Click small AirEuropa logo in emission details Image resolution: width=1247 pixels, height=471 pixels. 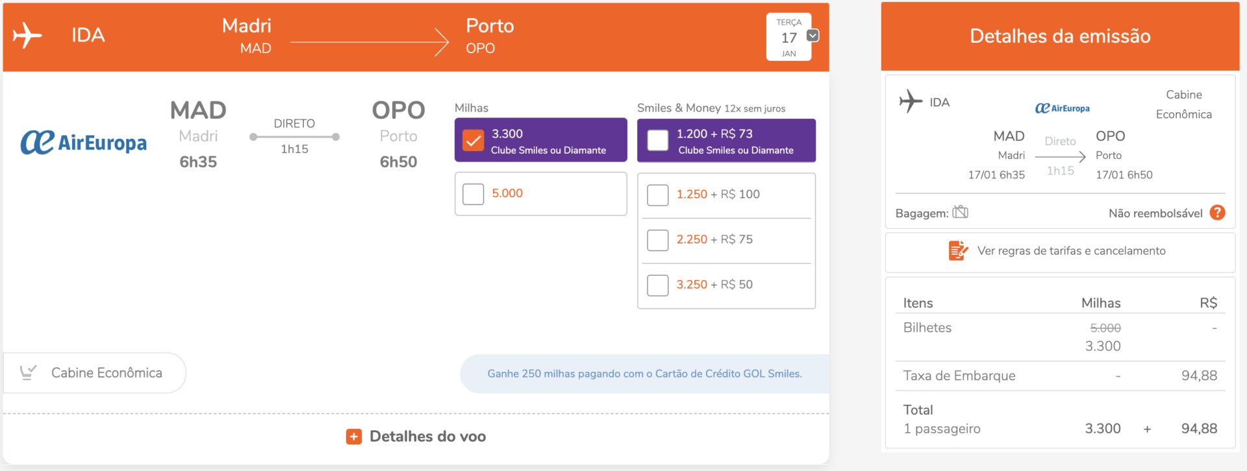1063,108
